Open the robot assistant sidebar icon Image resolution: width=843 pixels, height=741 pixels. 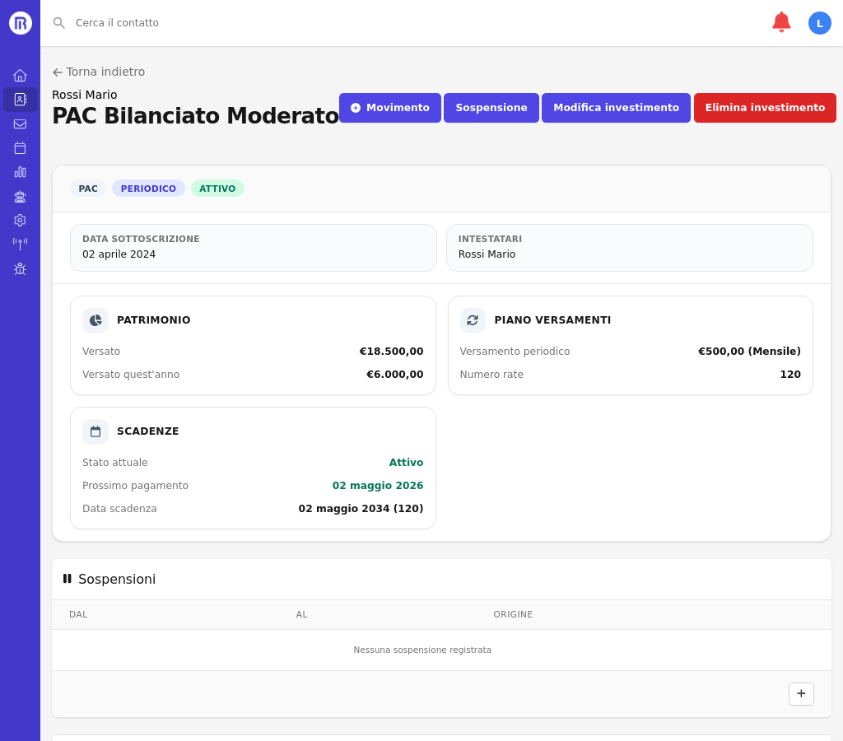20,196
